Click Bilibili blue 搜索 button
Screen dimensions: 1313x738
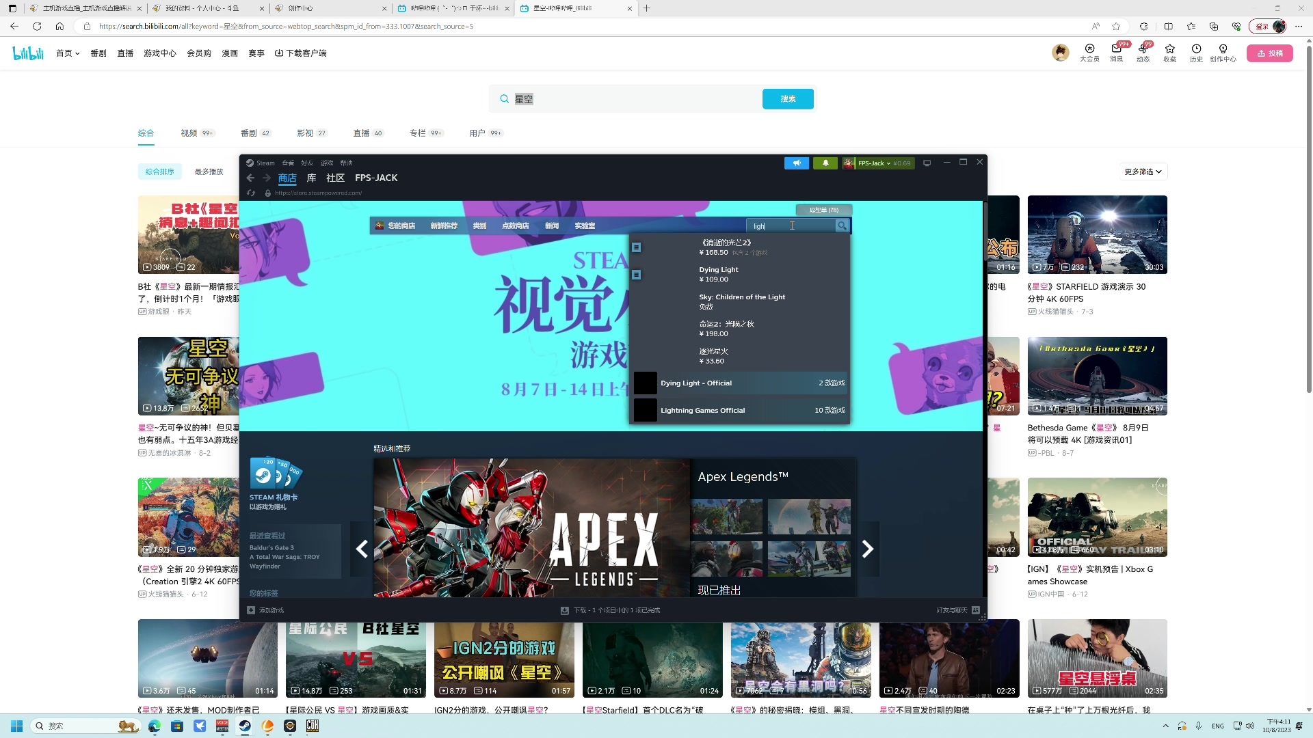click(x=788, y=99)
